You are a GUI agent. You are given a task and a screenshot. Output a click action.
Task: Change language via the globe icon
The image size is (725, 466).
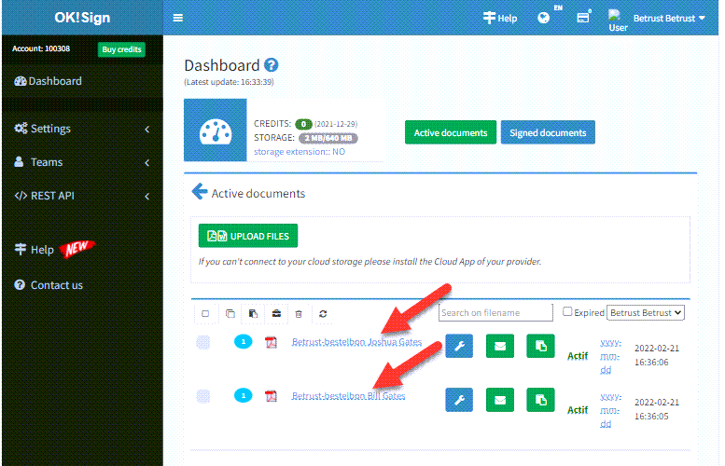[x=544, y=18]
